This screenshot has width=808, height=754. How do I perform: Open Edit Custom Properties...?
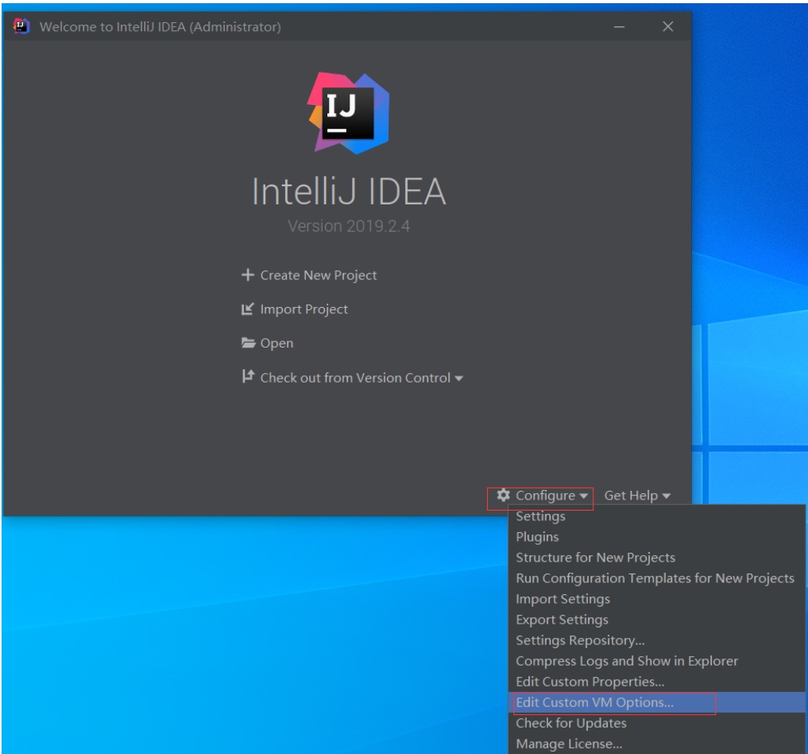(656, 682)
